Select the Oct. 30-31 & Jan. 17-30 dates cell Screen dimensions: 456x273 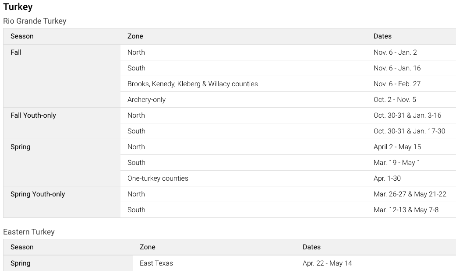(x=409, y=131)
